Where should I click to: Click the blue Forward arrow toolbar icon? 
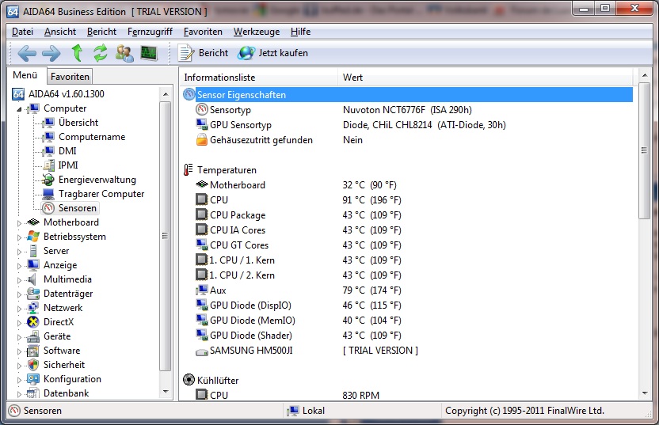[51, 53]
